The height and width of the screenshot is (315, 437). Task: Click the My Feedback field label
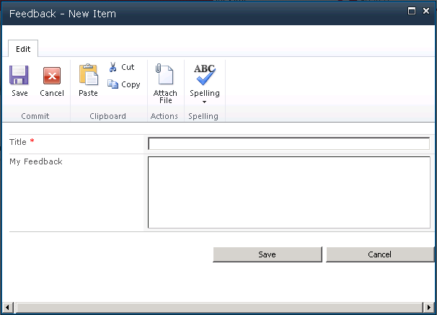pyautogui.click(x=36, y=161)
